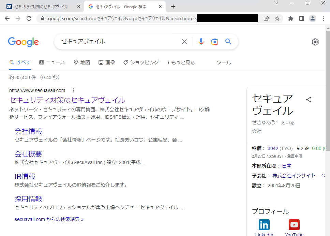330x236 pixels.
Task: Click the blue magnifier search button
Action: pyautogui.click(x=228, y=42)
